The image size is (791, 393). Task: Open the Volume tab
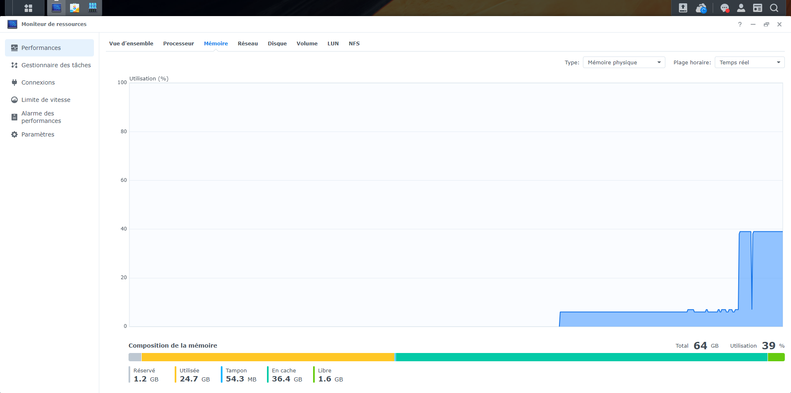pos(307,43)
